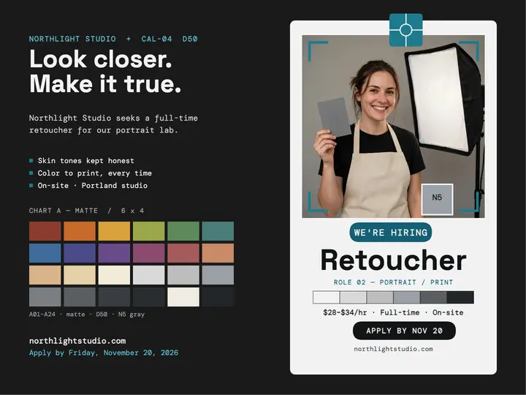Select the indigo chart swatch
Image resolution: width=526 pixels, height=395 pixels.
click(80, 253)
